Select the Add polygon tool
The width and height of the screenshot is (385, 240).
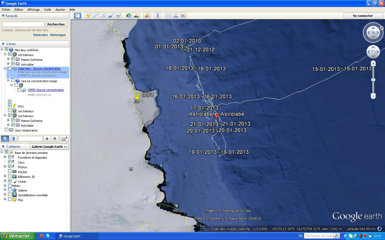[x=95, y=16]
